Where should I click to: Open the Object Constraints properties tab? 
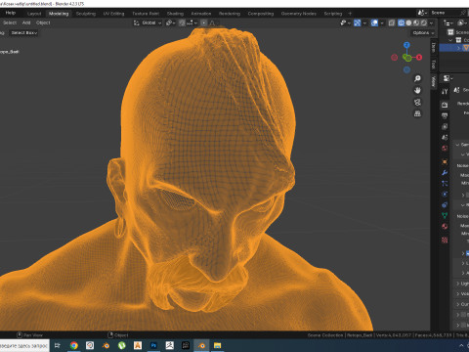click(x=445, y=205)
